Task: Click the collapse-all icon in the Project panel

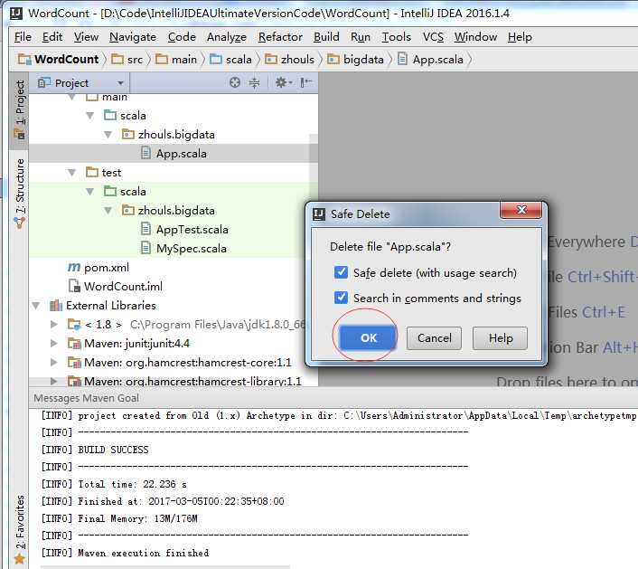Action: click(x=254, y=82)
